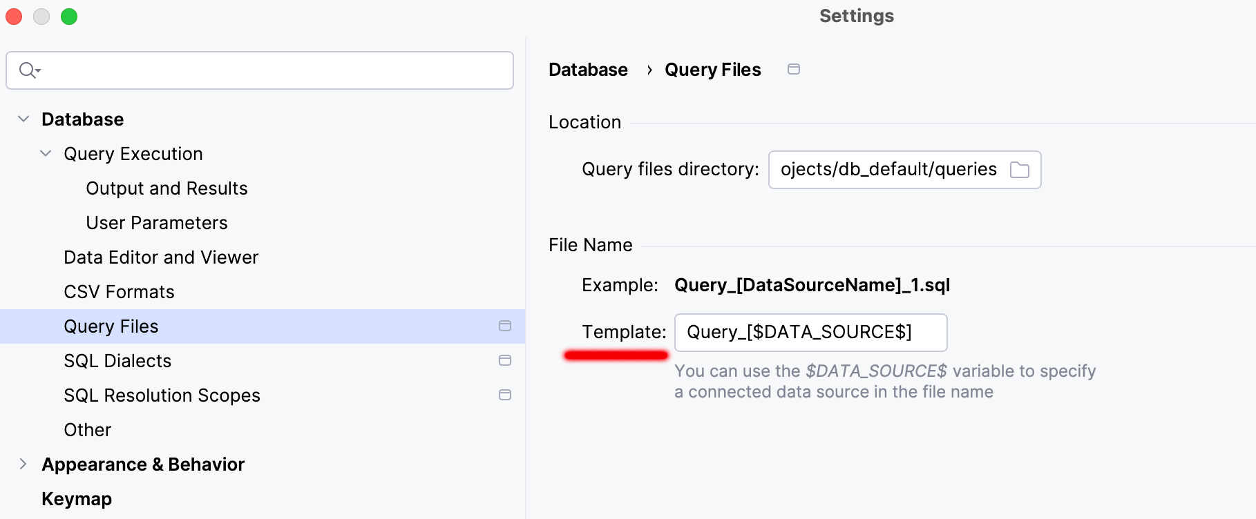Open Data Editor and Viewer settings

(x=161, y=257)
